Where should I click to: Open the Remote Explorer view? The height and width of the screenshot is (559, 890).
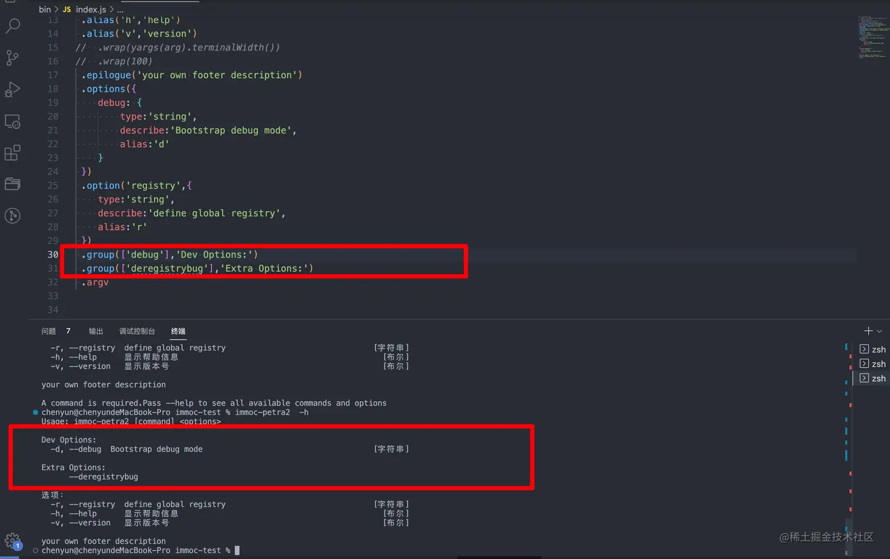12,121
